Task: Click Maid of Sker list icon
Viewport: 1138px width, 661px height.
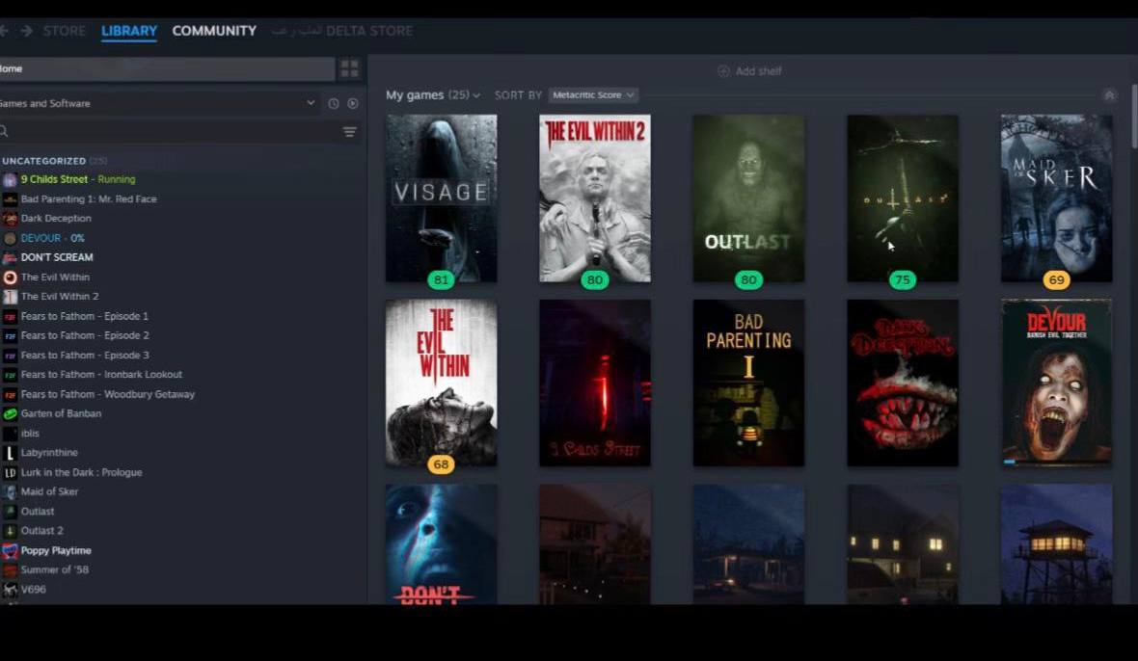Action: 10,491
